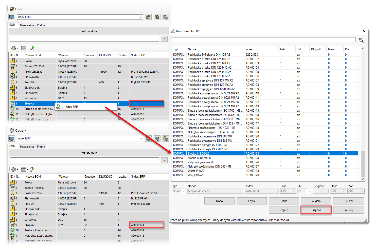Viewport: 374px width, 247px height.
Task: Click the W górę button
Action: [x=316, y=201]
